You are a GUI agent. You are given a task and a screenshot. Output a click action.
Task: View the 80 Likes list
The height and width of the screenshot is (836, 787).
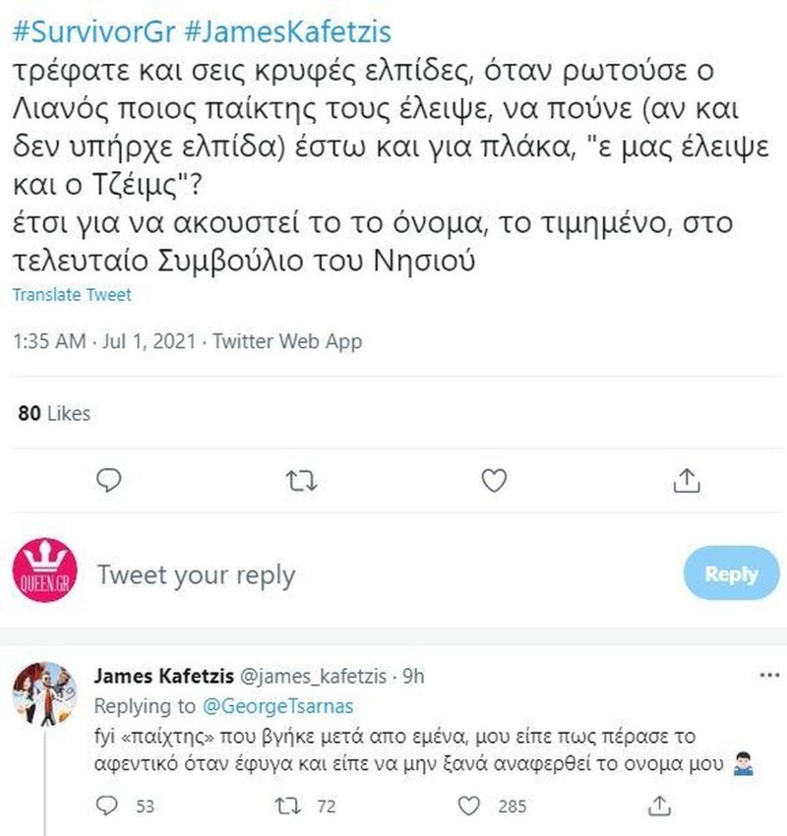pos(54,413)
